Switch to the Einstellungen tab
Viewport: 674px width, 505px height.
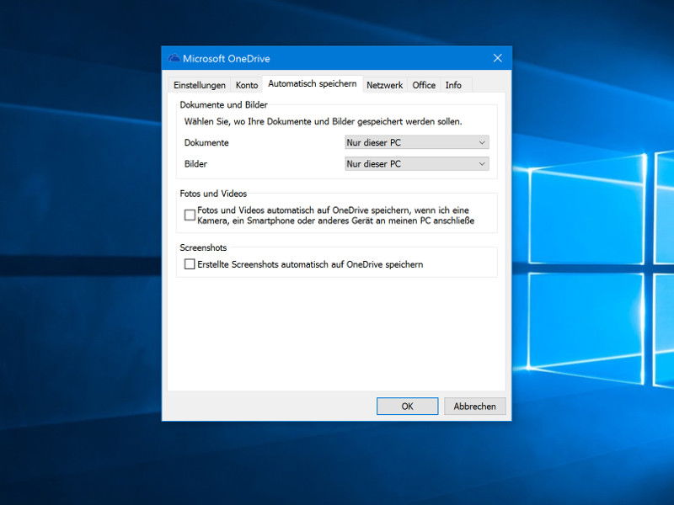click(200, 85)
